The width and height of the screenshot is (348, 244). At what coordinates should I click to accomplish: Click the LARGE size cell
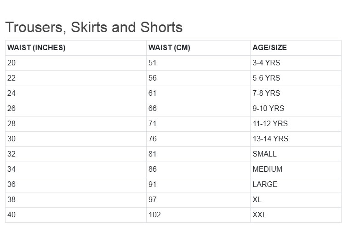click(265, 184)
